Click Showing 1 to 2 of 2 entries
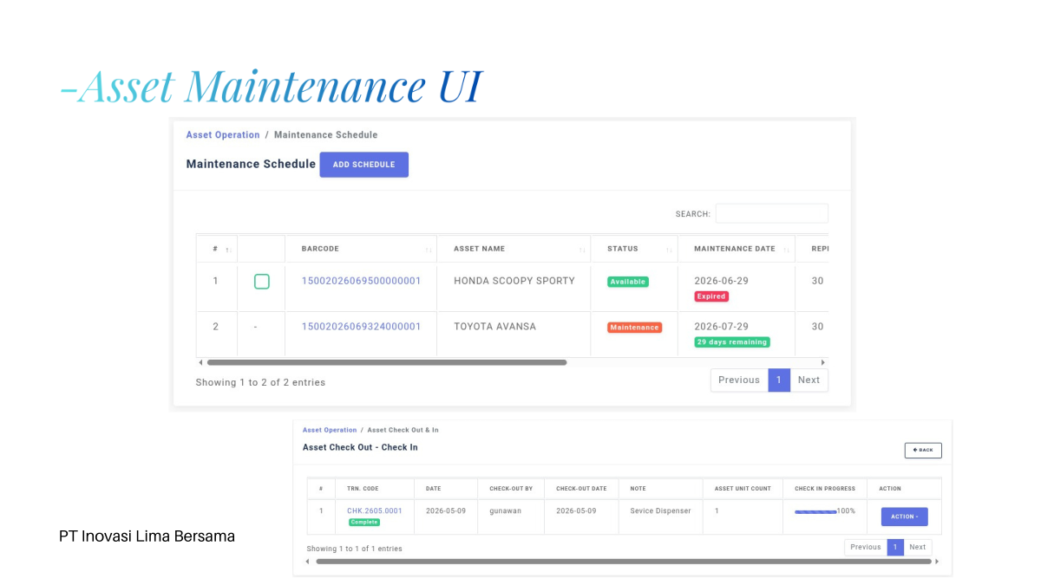 coord(260,382)
